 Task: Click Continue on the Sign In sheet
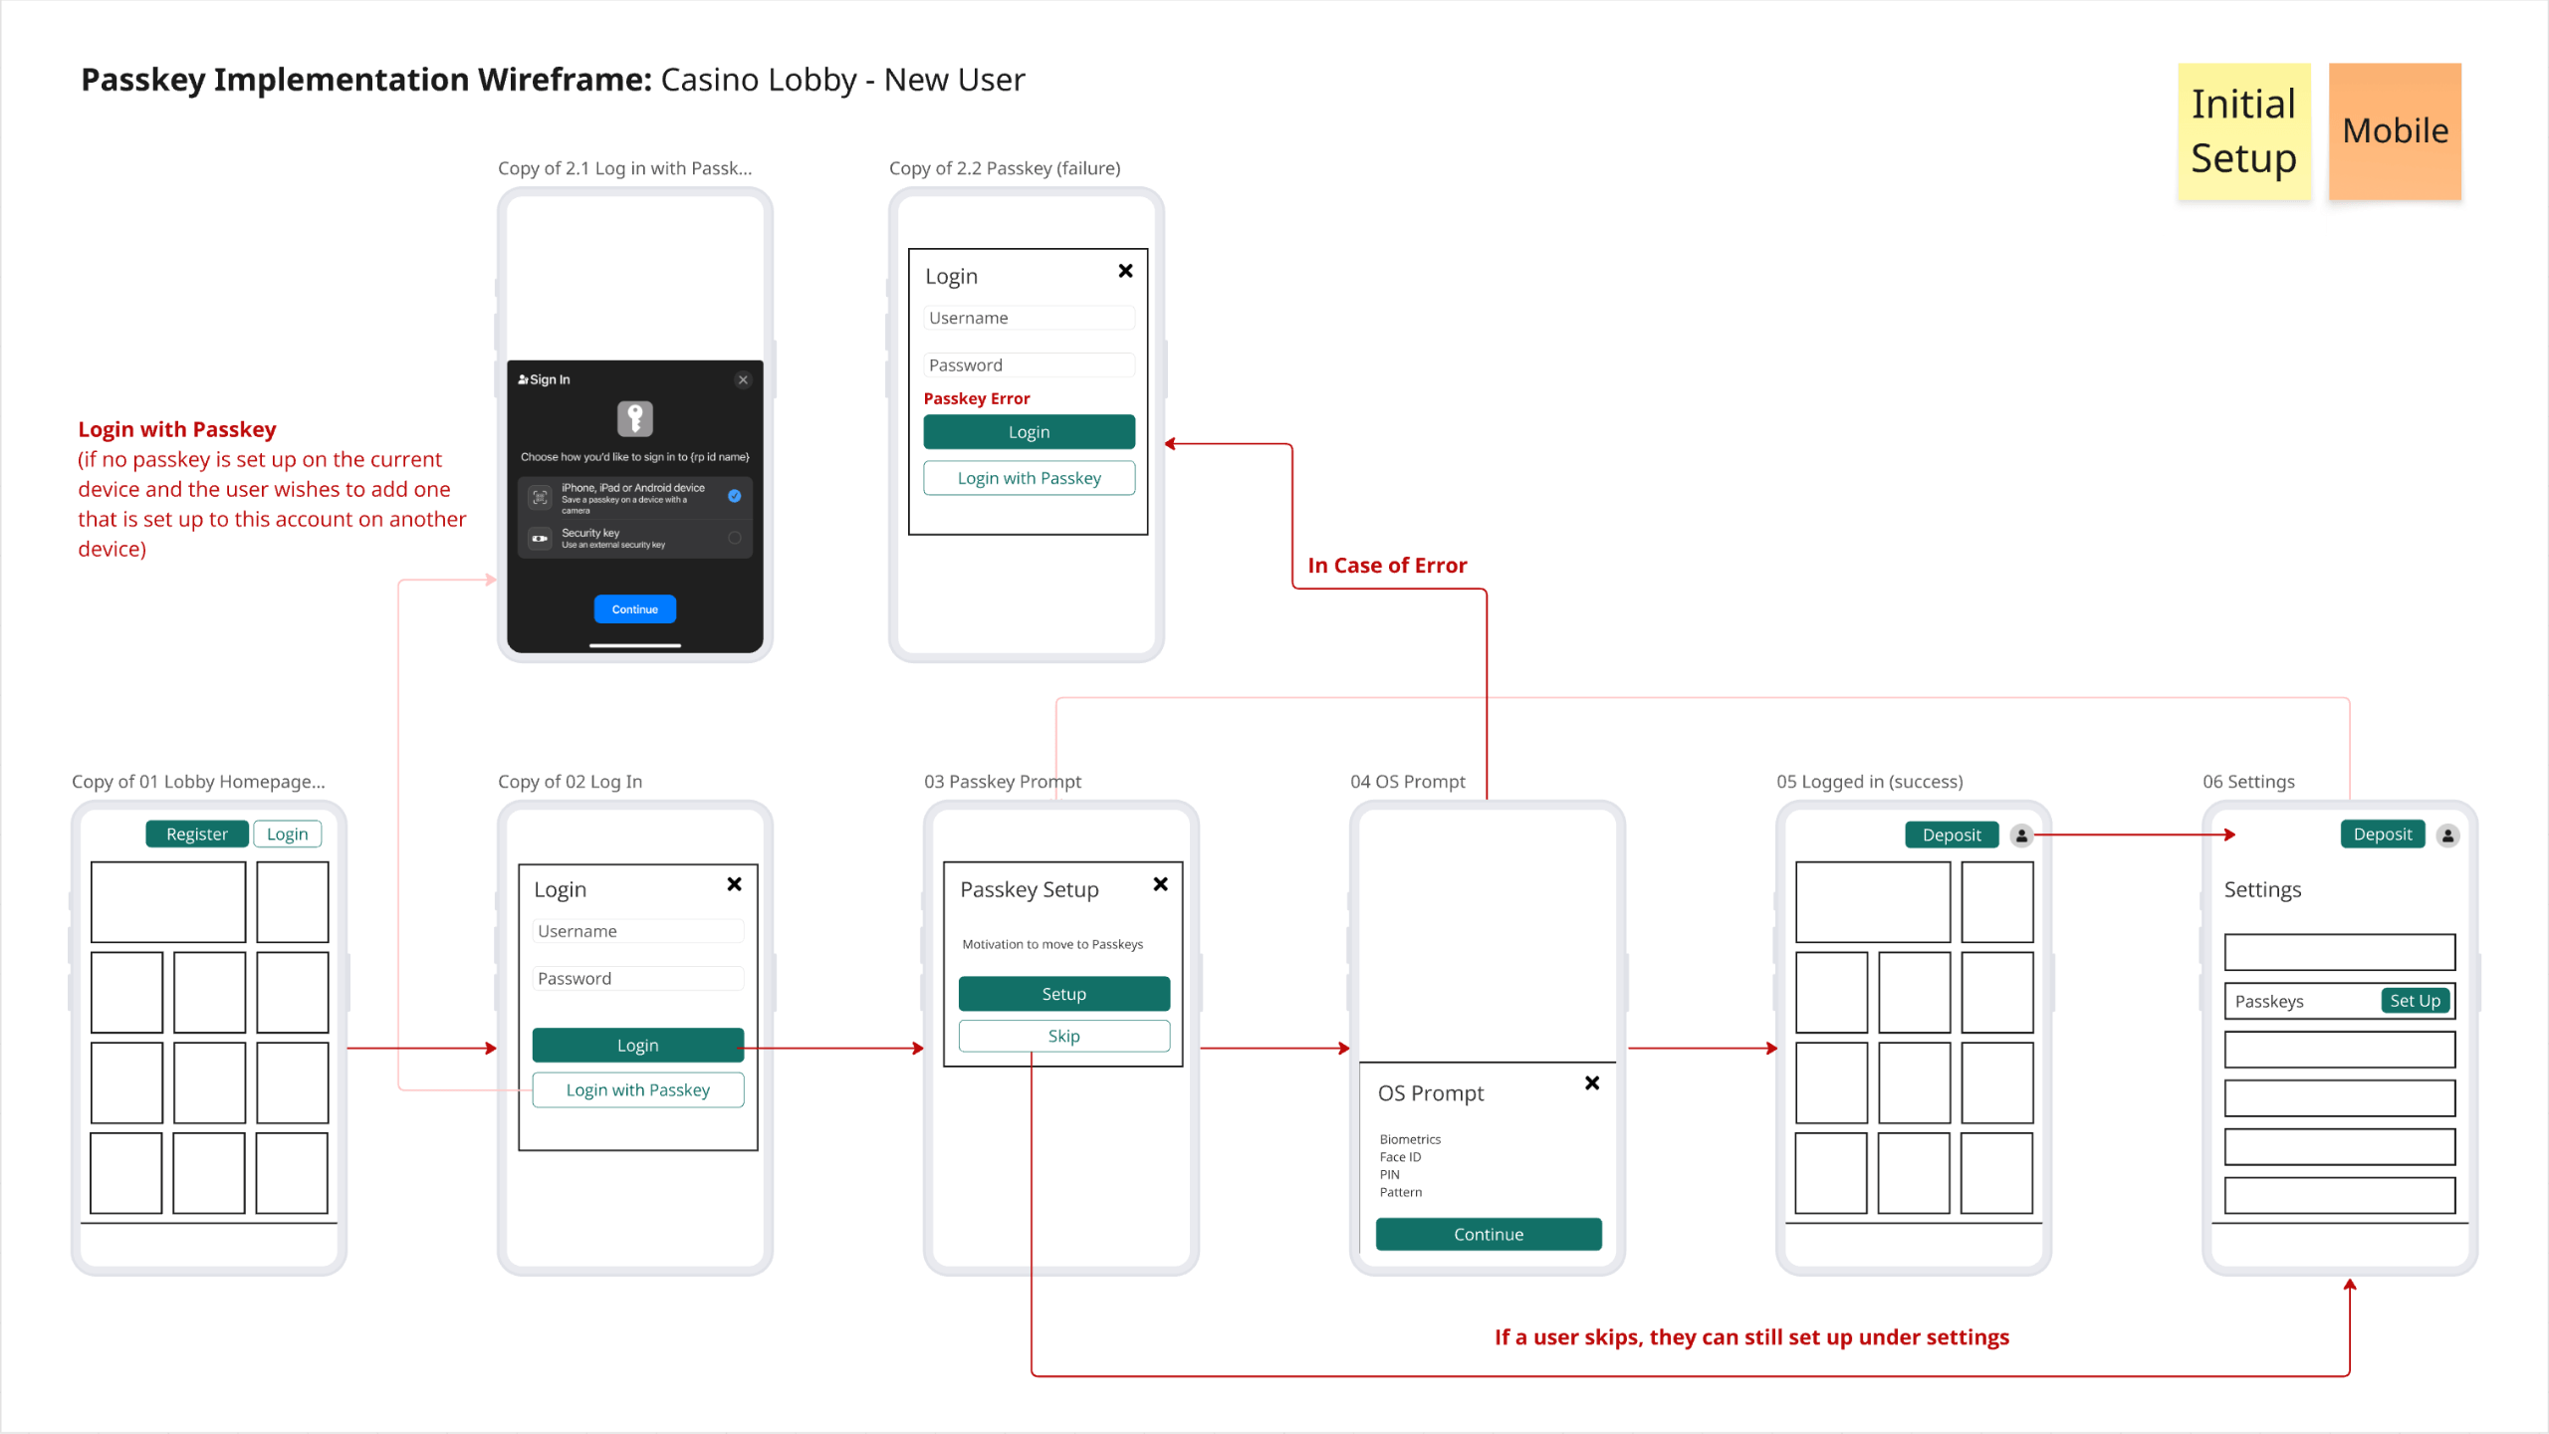click(634, 608)
